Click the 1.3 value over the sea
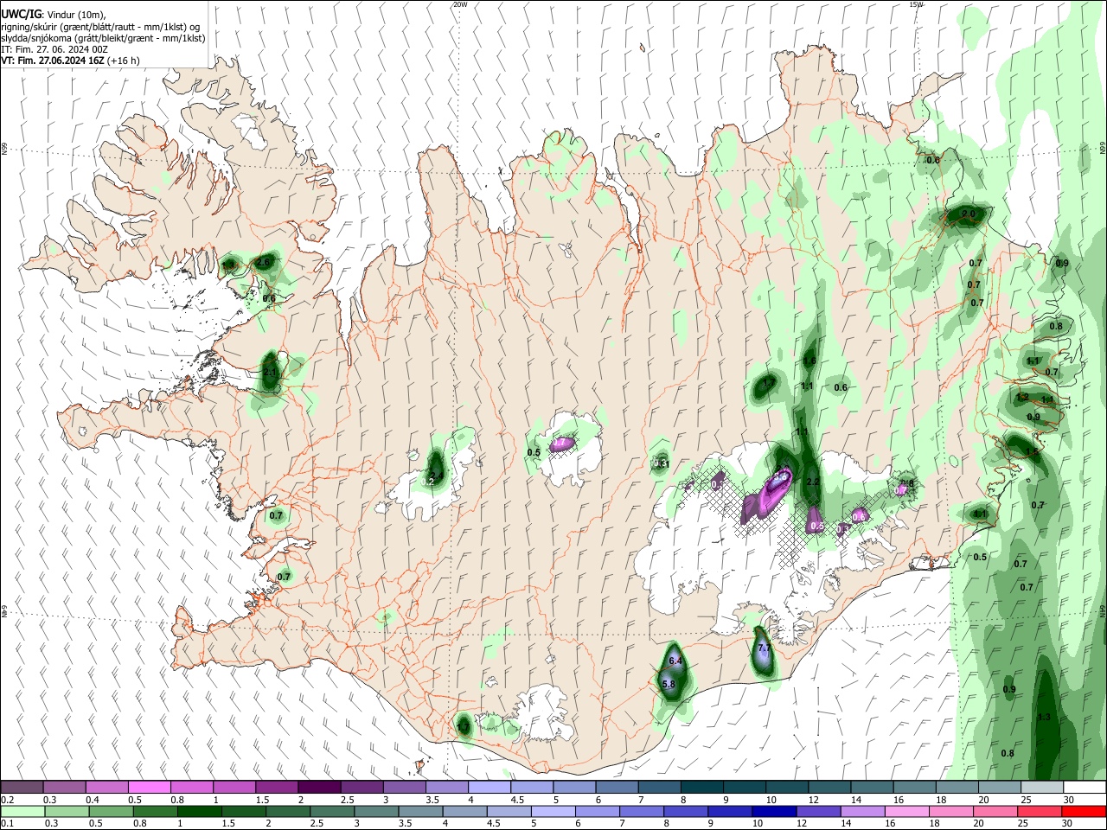This screenshot has width=1107, height=830. tap(1044, 717)
